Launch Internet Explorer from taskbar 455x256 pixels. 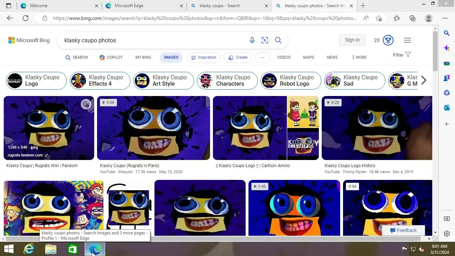(x=29, y=249)
